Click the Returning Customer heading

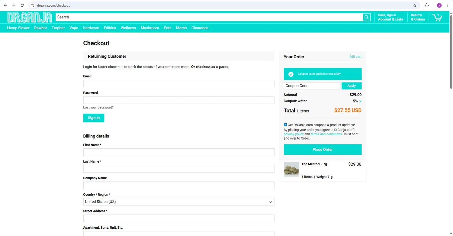[x=107, y=56]
